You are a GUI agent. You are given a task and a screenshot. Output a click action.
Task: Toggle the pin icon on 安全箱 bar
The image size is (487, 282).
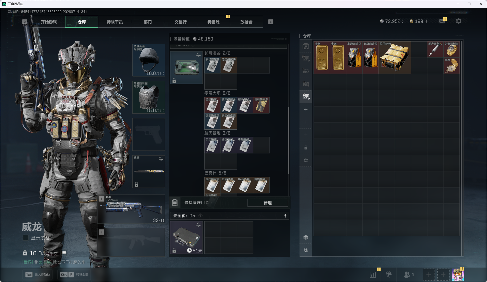coord(285,216)
